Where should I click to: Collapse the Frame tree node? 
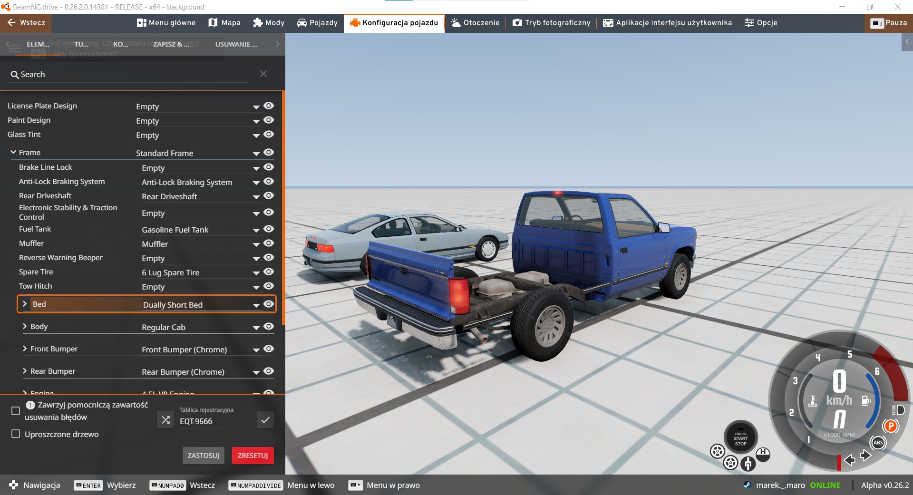pyautogui.click(x=13, y=152)
